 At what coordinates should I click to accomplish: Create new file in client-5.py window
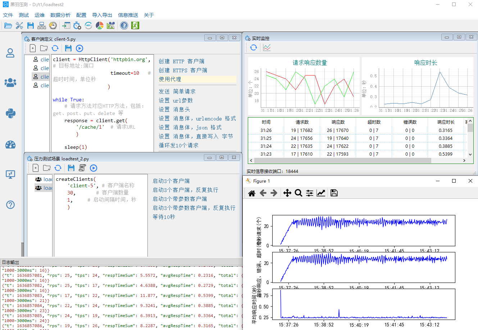[x=33, y=48]
